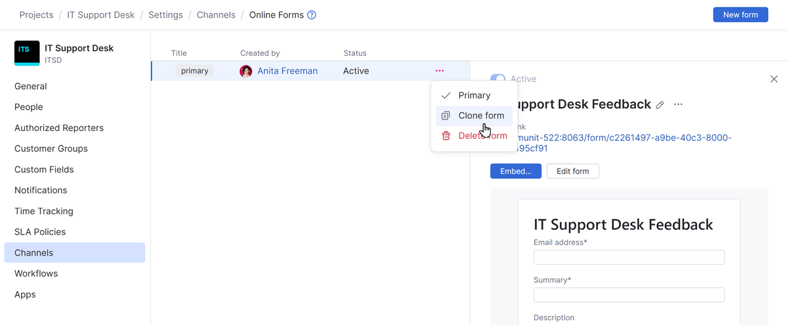Viewport: 787px width, 325px height.
Task: Open the Anita Freeman profile link
Action: [287, 71]
